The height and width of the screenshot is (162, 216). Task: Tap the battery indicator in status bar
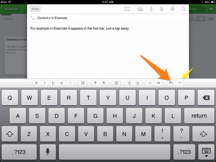pos(213,2)
